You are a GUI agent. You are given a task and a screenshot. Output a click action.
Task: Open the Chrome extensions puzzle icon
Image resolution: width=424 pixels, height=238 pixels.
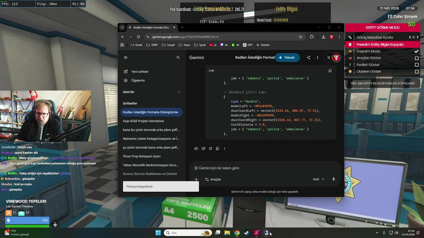pos(312,37)
